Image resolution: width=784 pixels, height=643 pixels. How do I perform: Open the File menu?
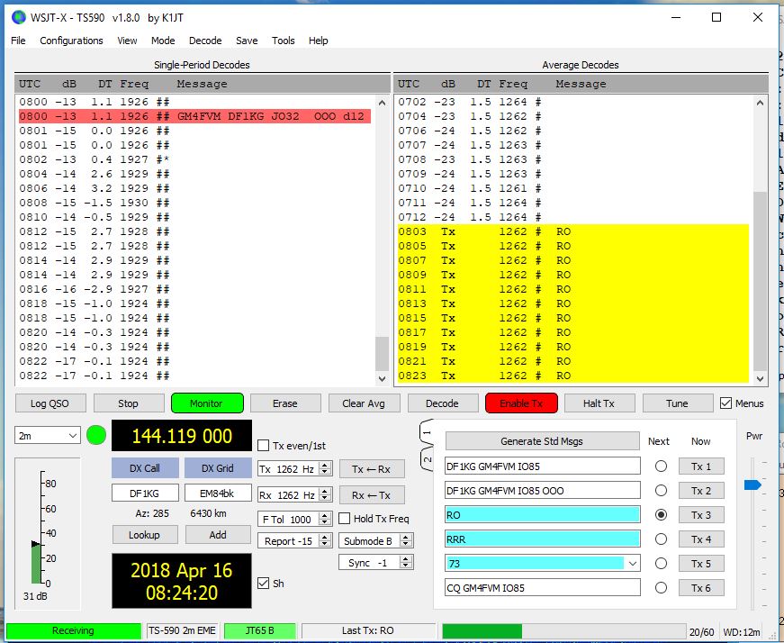tap(18, 41)
